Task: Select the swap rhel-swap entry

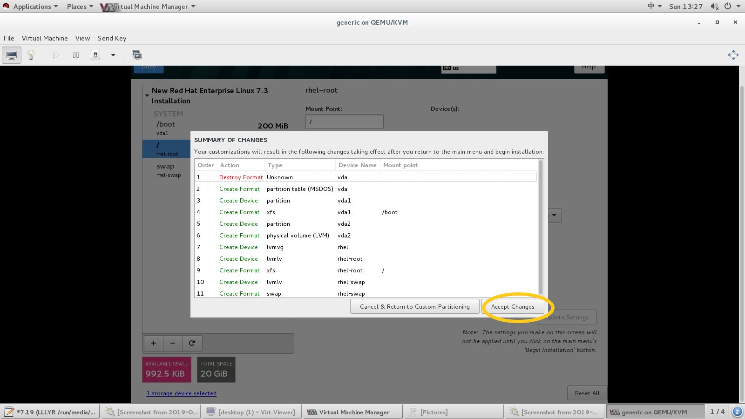Action: tap(167, 170)
